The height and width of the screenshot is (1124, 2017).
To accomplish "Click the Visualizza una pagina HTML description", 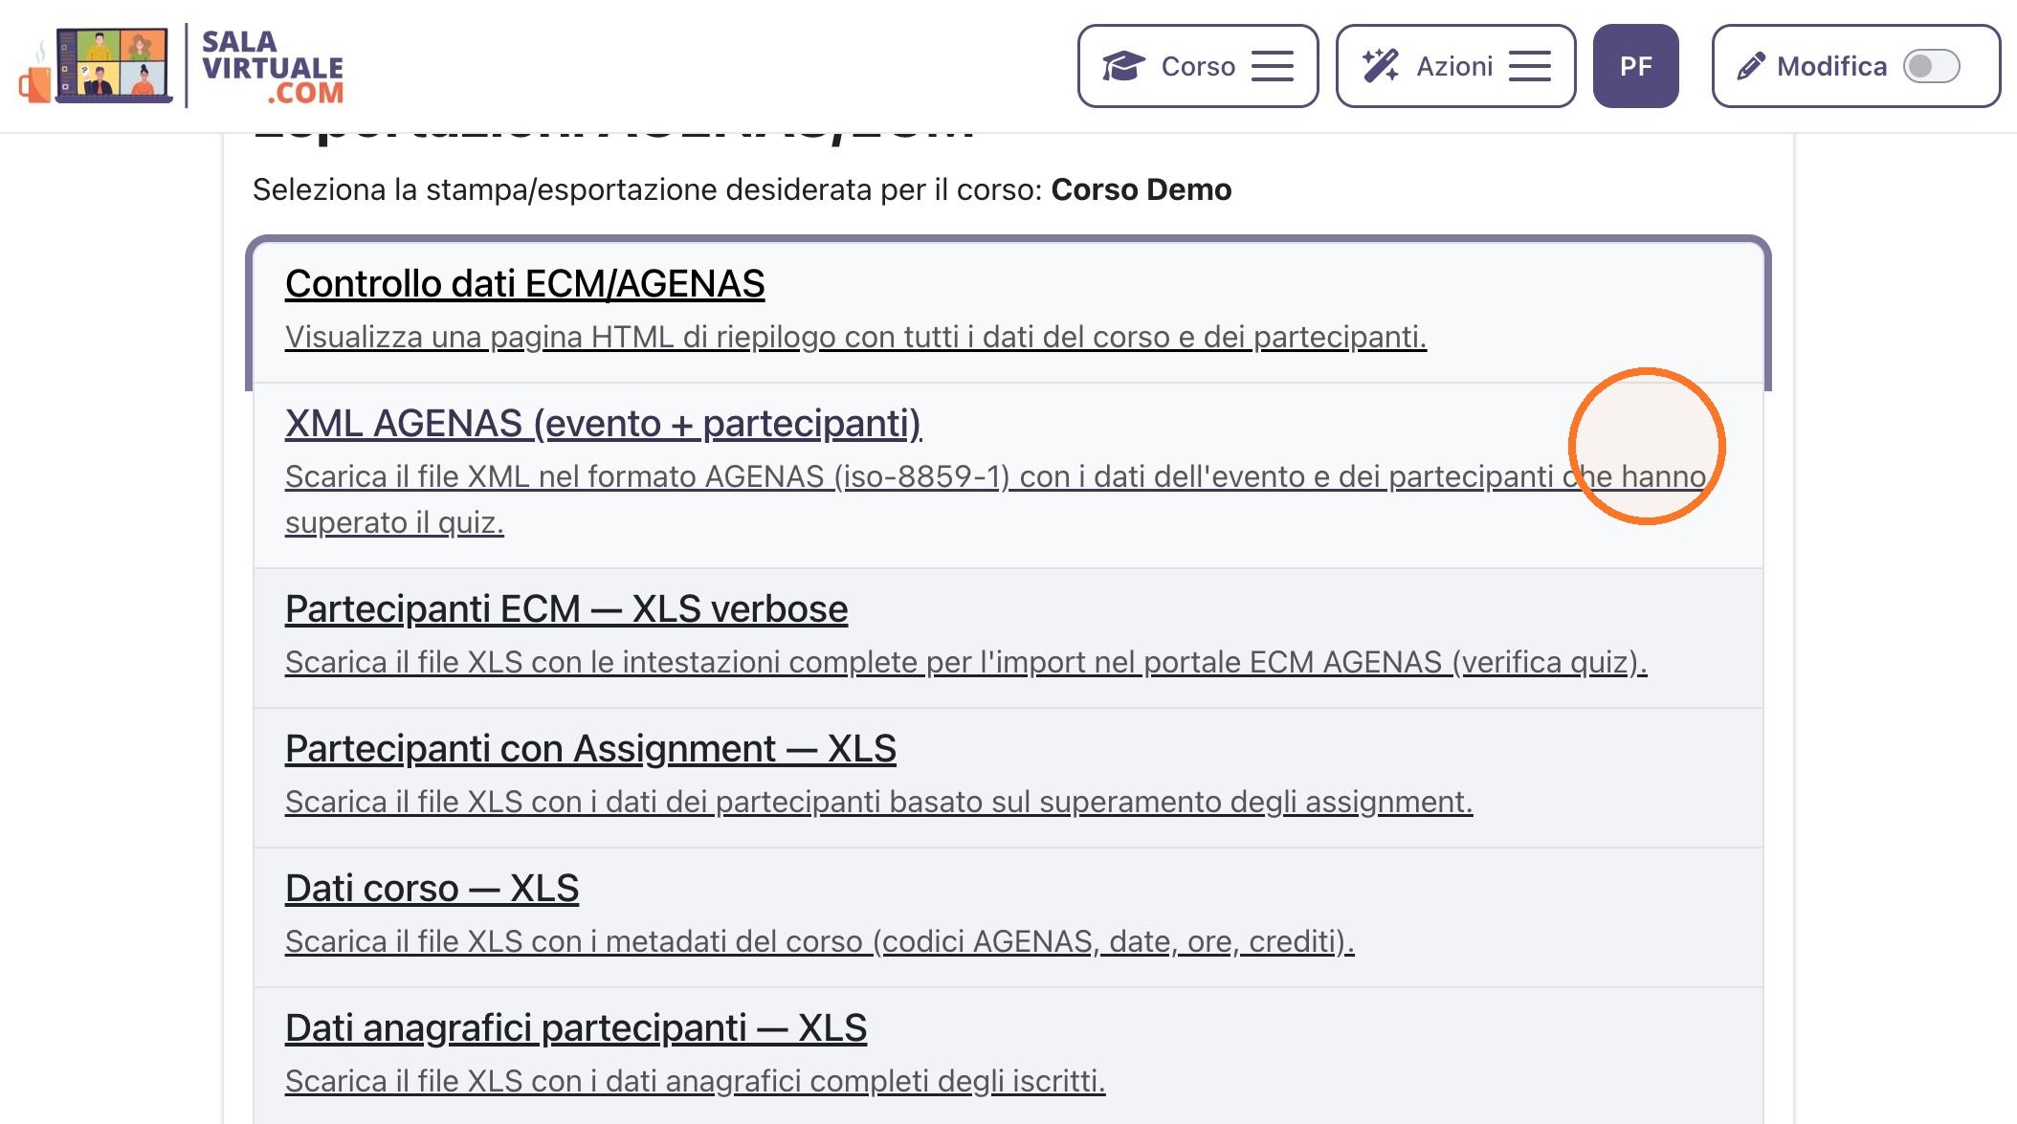I will pos(855,337).
